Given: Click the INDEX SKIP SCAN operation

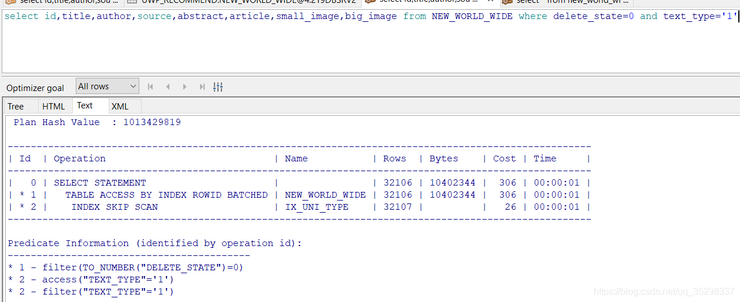Looking at the screenshot, I should pyautogui.click(x=114, y=207).
